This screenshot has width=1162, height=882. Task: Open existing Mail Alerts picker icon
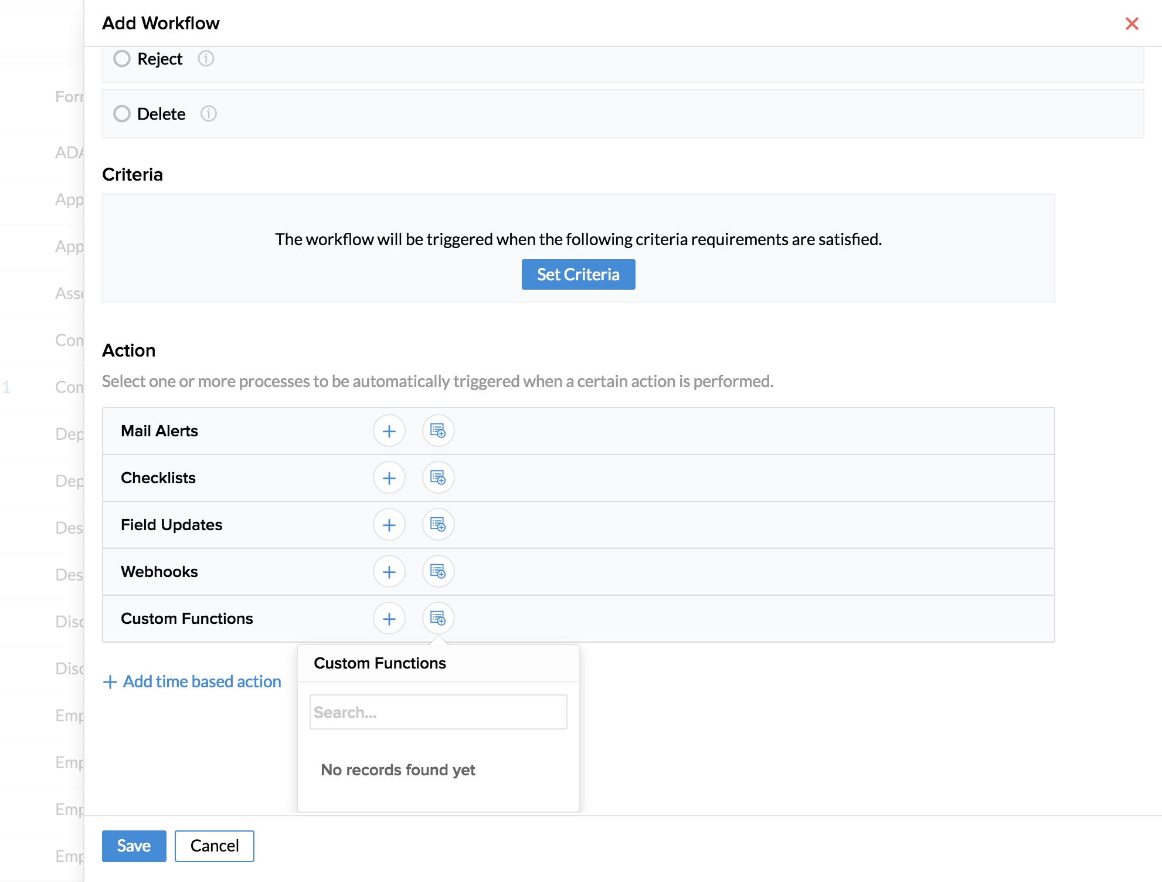438,431
